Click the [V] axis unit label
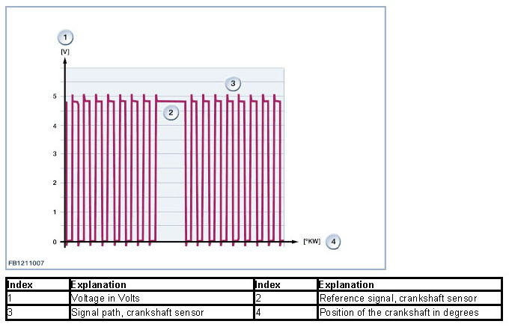 click(65, 51)
